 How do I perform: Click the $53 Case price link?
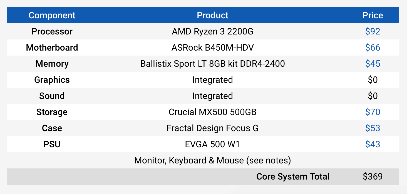click(373, 128)
